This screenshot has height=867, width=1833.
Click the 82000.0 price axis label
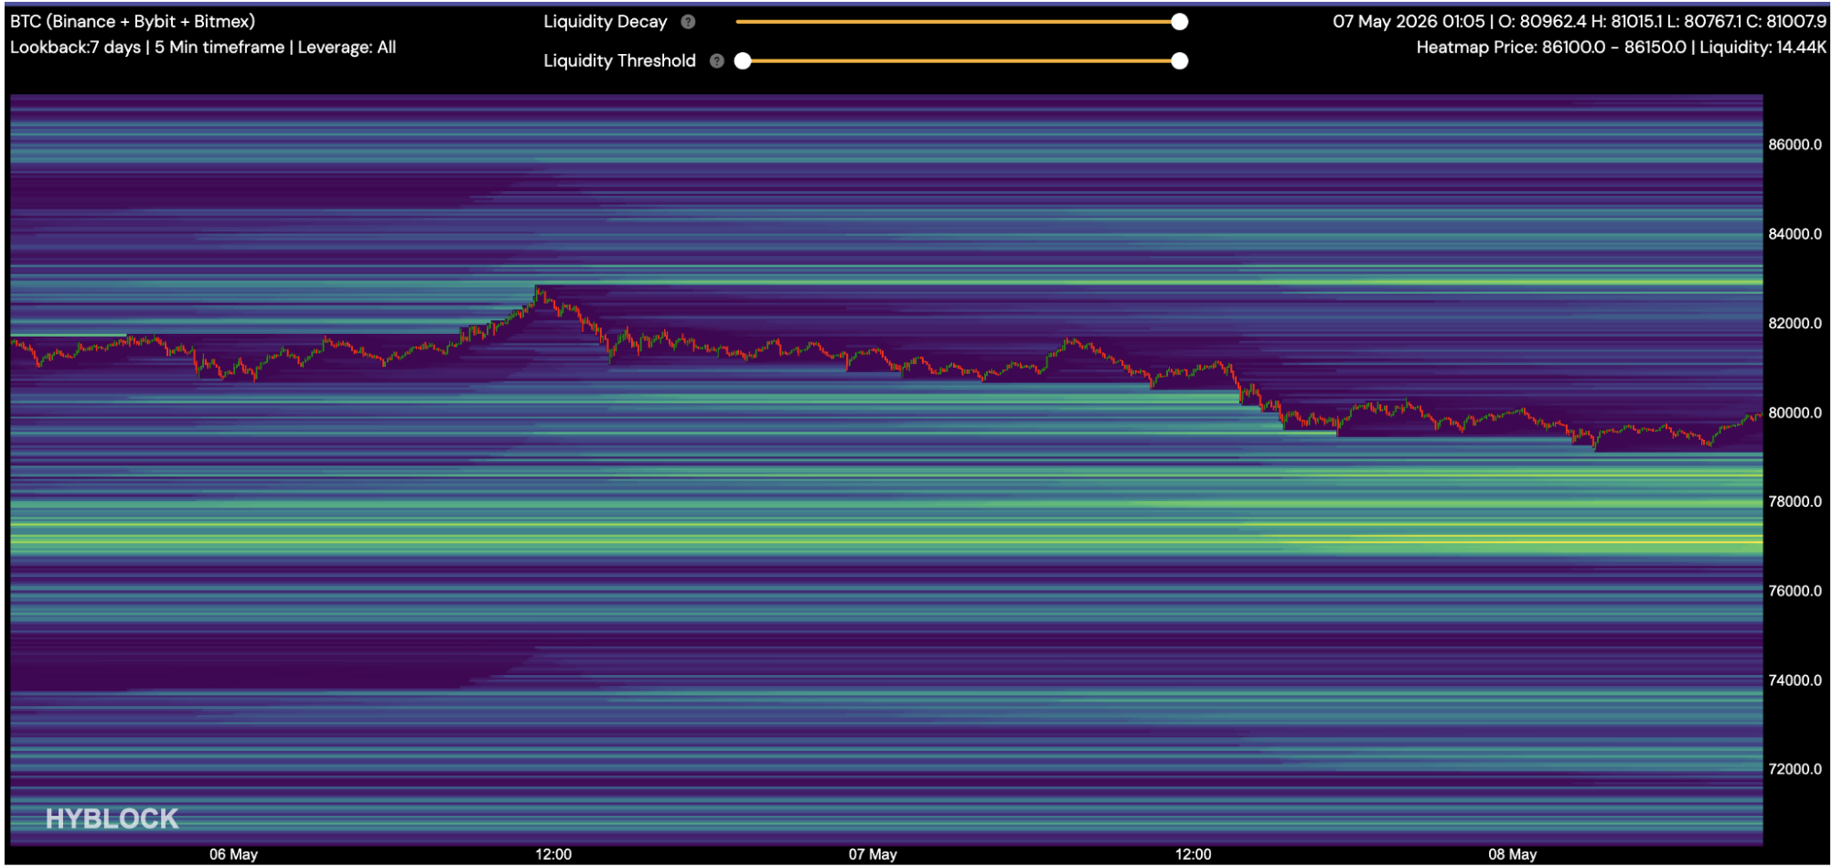pyautogui.click(x=1795, y=324)
